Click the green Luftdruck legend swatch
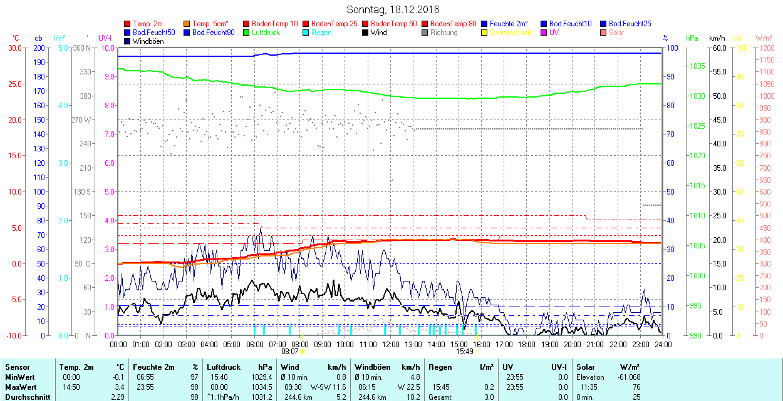 pyautogui.click(x=247, y=33)
